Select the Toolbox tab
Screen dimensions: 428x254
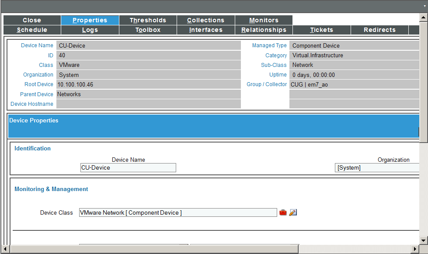click(148, 30)
